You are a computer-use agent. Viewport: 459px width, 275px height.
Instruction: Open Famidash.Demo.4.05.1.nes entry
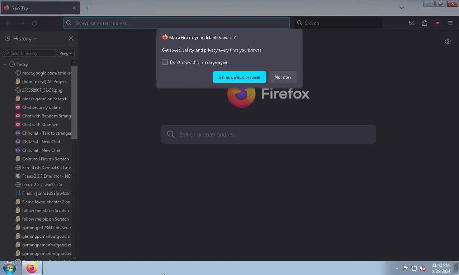(43, 167)
